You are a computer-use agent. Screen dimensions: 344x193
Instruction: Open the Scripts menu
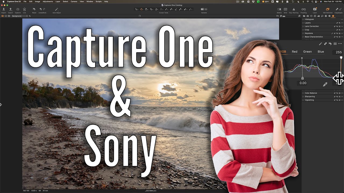(99, 2)
